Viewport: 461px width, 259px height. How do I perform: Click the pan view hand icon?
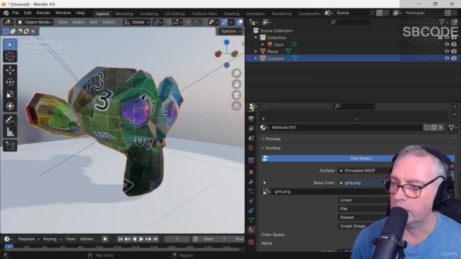[236, 84]
